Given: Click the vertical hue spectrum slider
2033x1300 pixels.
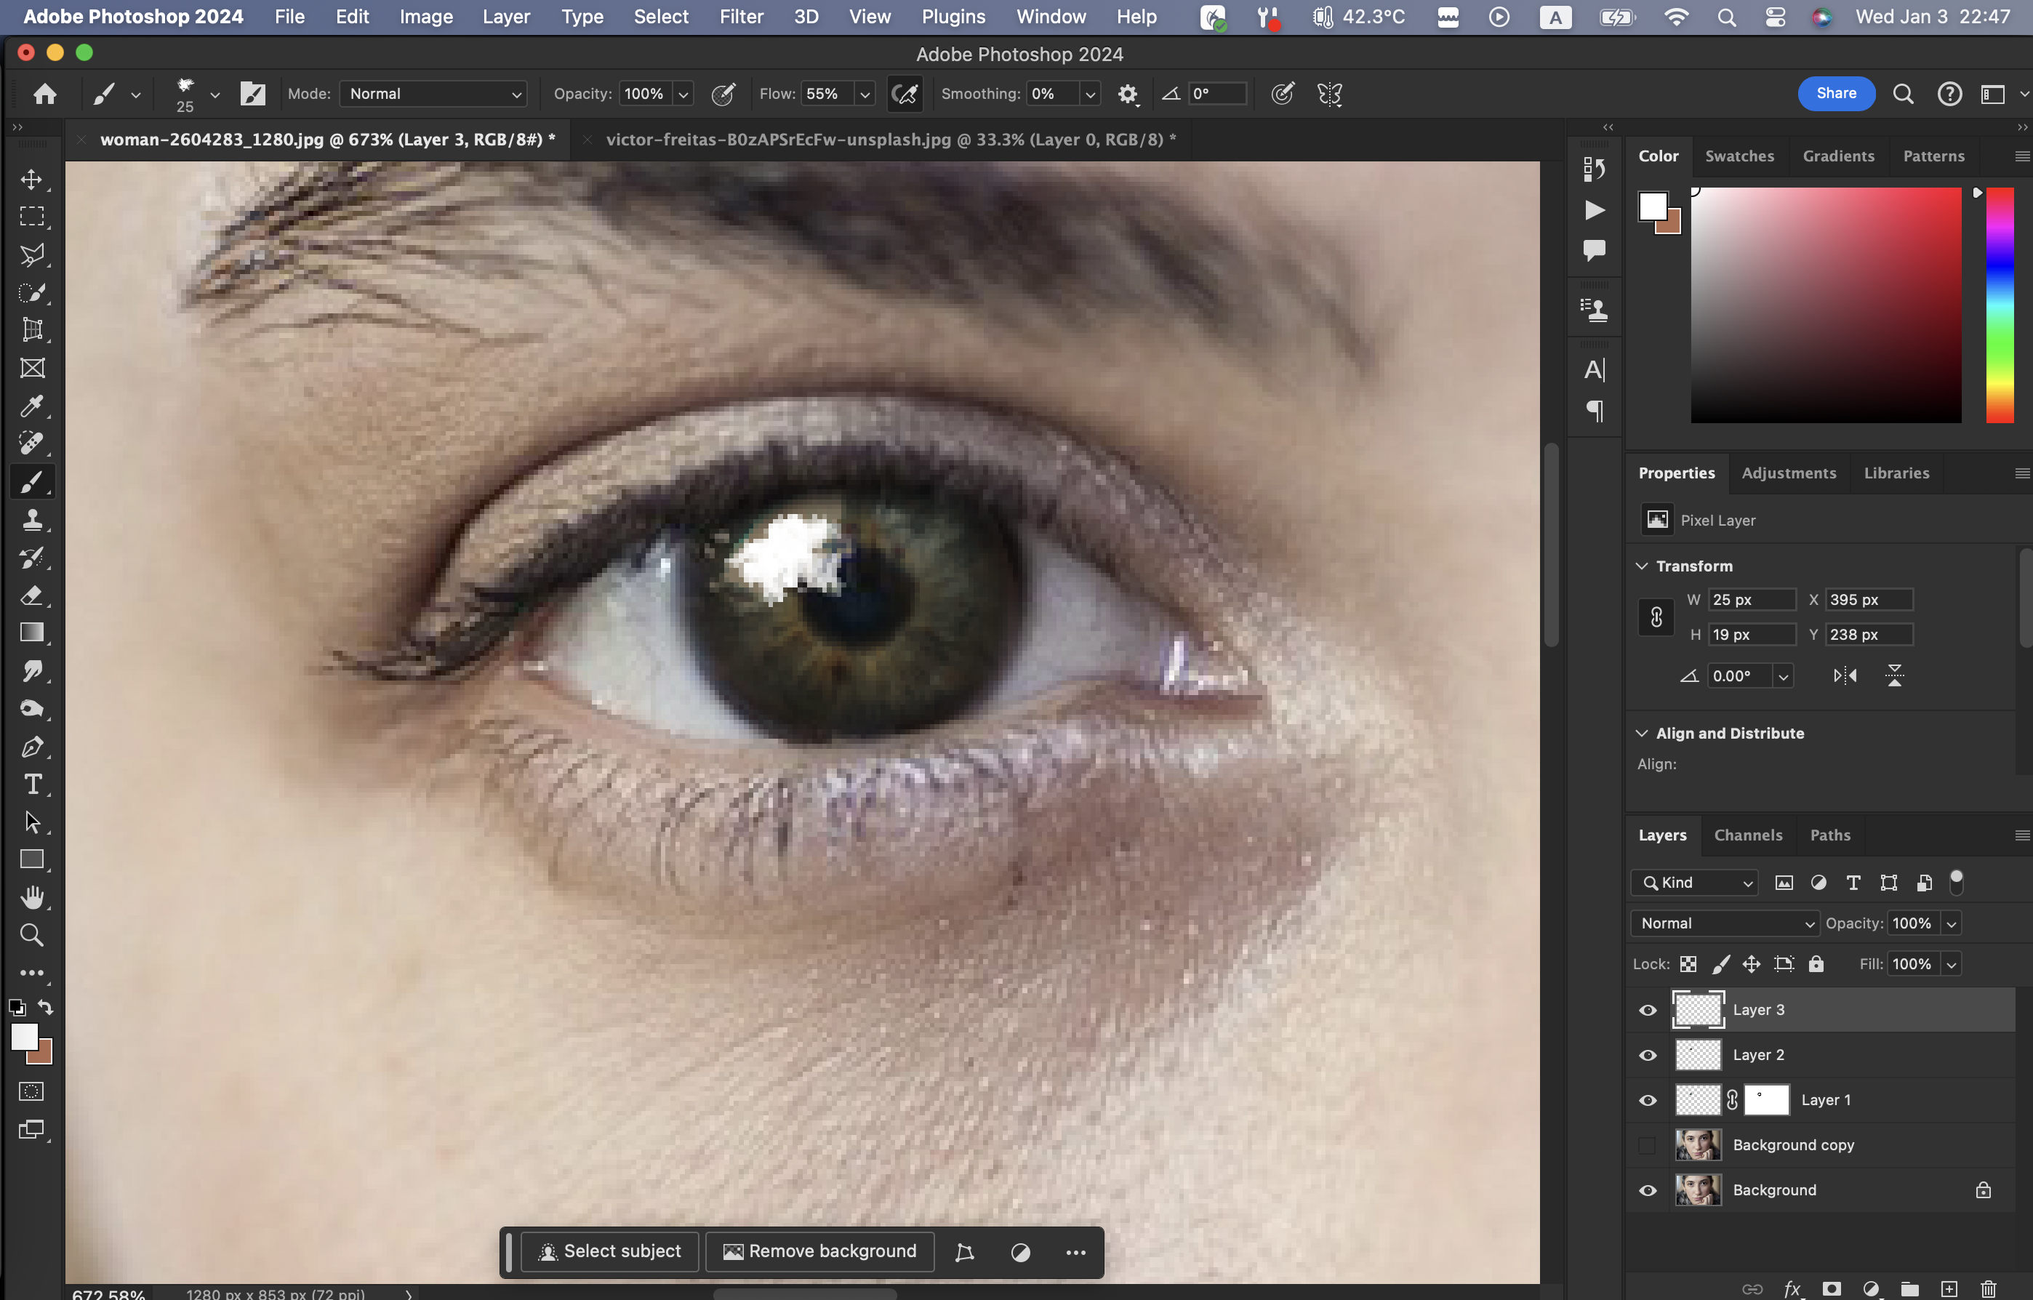Looking at the screenshot, I should click(x=2000, y=304).
